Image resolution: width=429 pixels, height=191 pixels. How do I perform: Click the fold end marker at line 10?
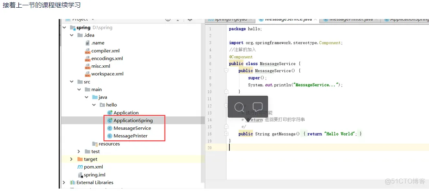pos(226,91)
